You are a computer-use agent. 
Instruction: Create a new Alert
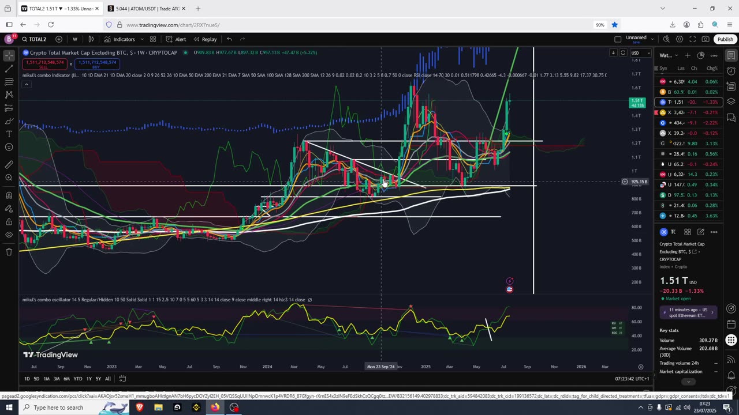coord(176,39)
